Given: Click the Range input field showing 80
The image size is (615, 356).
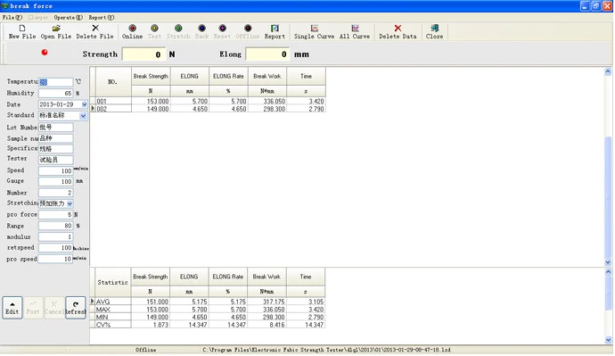Looking at the screenshot, I should [x=55, y=226].
